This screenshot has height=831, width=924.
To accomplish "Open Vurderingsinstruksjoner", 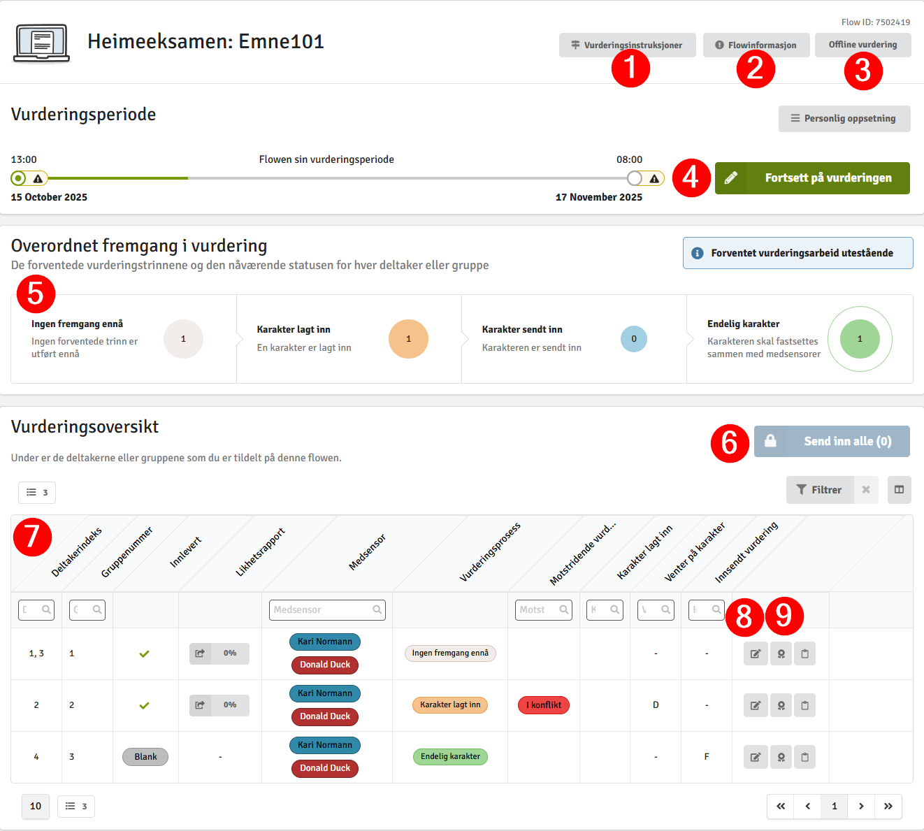I will tap(627, 45).
